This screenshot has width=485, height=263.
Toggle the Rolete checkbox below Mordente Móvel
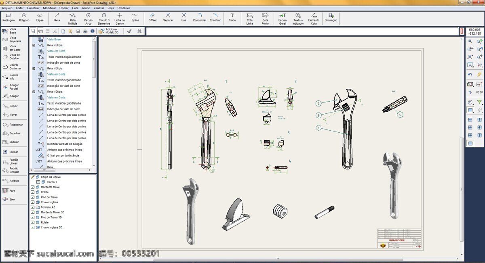click(x=33, y=192)
